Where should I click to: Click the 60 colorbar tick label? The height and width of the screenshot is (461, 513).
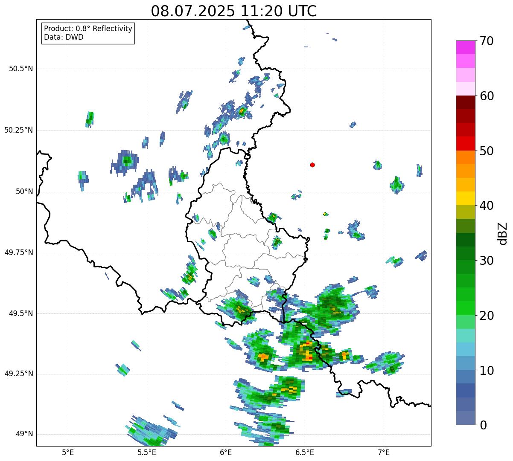487,96
